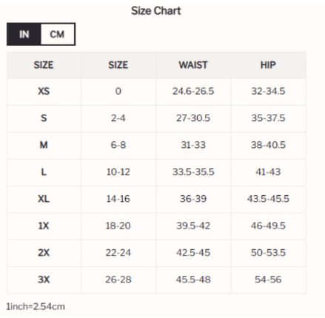Select the S size row label
Image resolution: width=325 pixels, height=318 pixels.
tap(44, 118)
